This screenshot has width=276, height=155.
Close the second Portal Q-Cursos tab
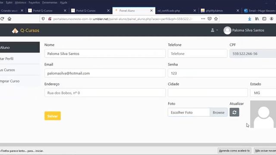(108, 10)
